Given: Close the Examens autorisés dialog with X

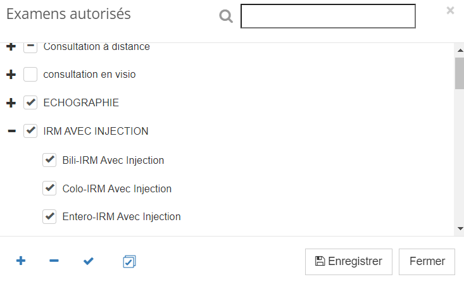Looking at the screenshot, I should 450,11.
